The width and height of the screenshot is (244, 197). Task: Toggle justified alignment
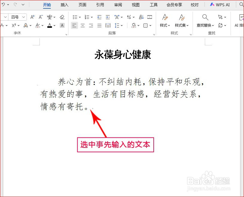pyautogui.click(x=99, y=25)
